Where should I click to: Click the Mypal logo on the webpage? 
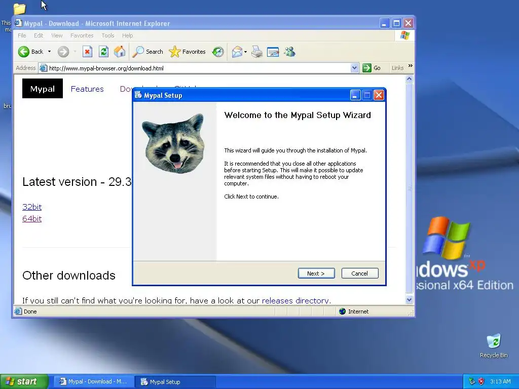pos(43,89)
